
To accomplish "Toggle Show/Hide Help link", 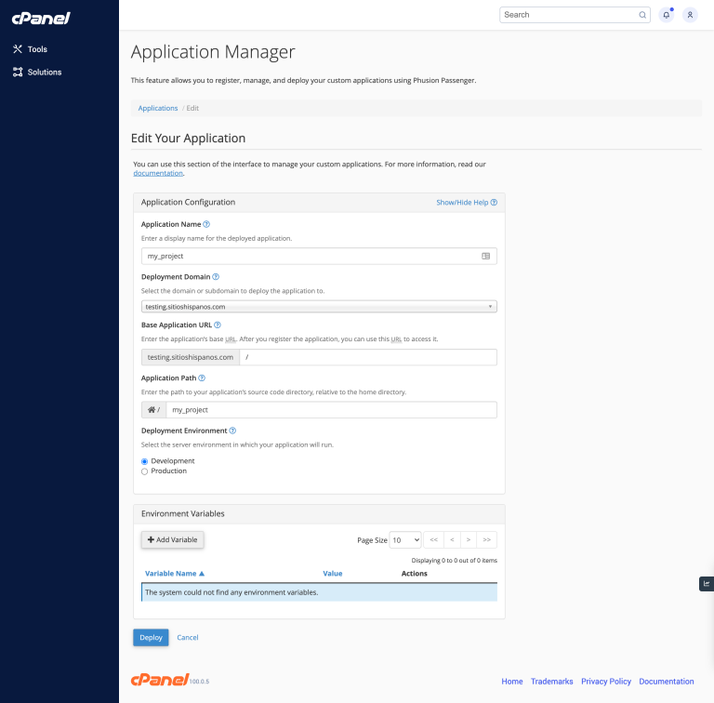I will (462, 203).
